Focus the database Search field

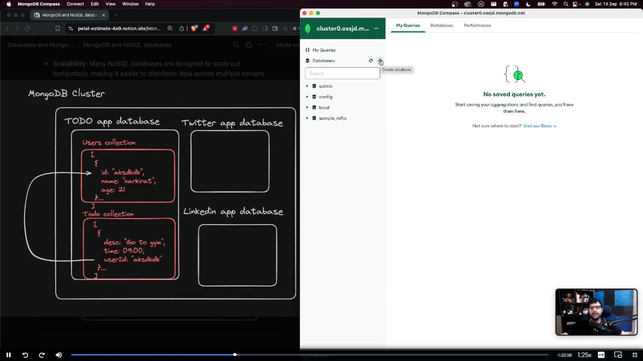342,73
